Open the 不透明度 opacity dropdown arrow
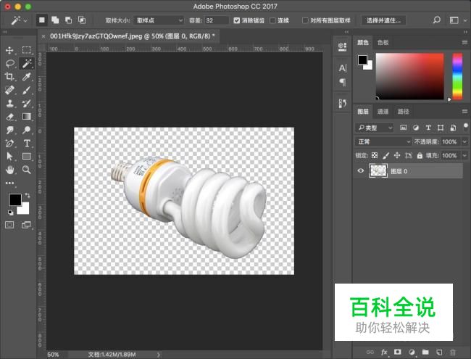 (463, 141)
